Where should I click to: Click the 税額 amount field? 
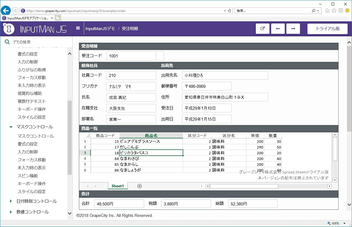point(186,204)
